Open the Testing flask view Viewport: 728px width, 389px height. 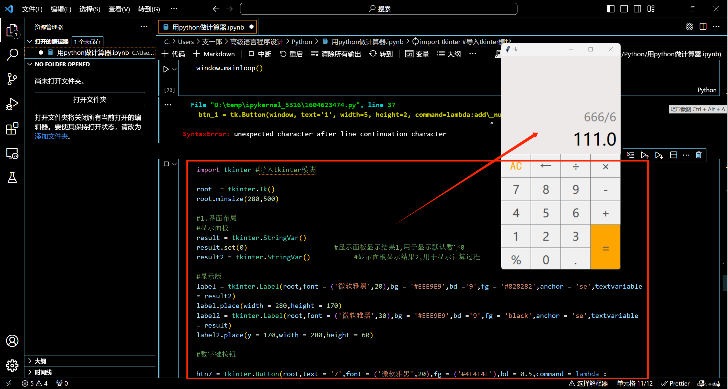(x=12, y=178)
